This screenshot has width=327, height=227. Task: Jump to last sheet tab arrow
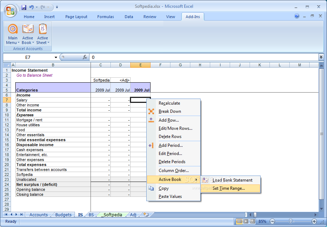21,215
